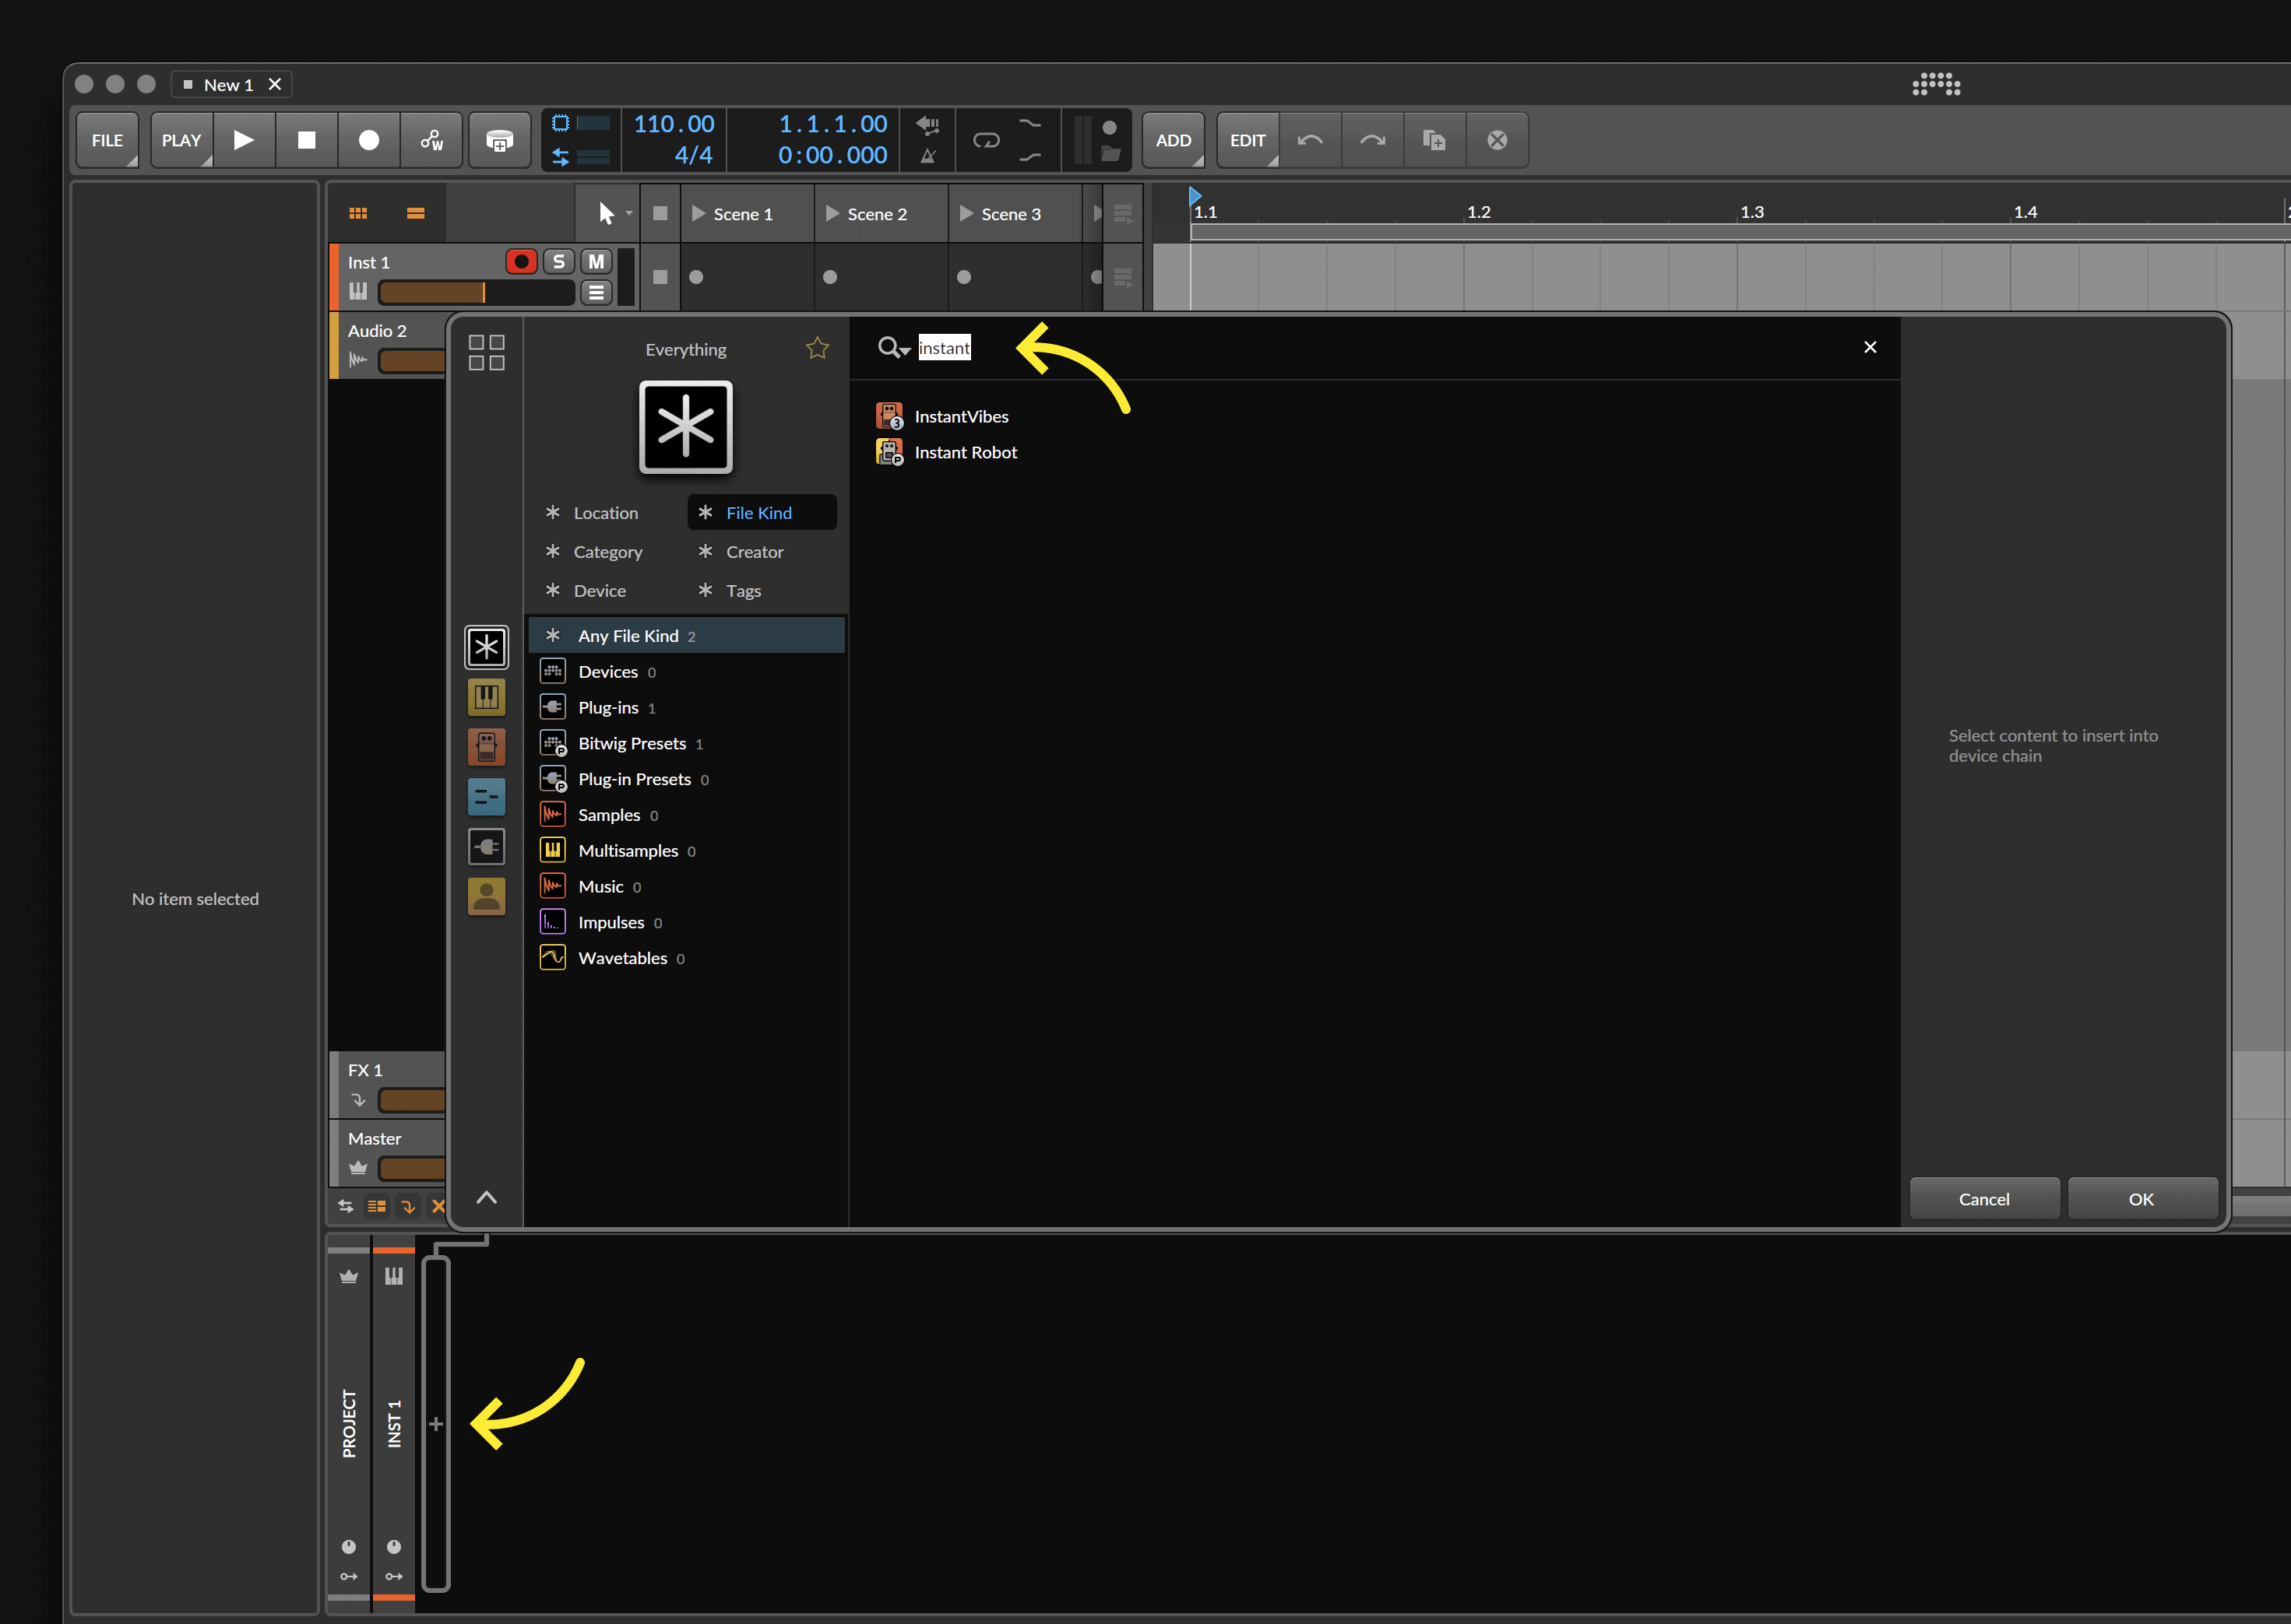
Task: Show the clip launcher view icon
Action: tap(358, 213)
